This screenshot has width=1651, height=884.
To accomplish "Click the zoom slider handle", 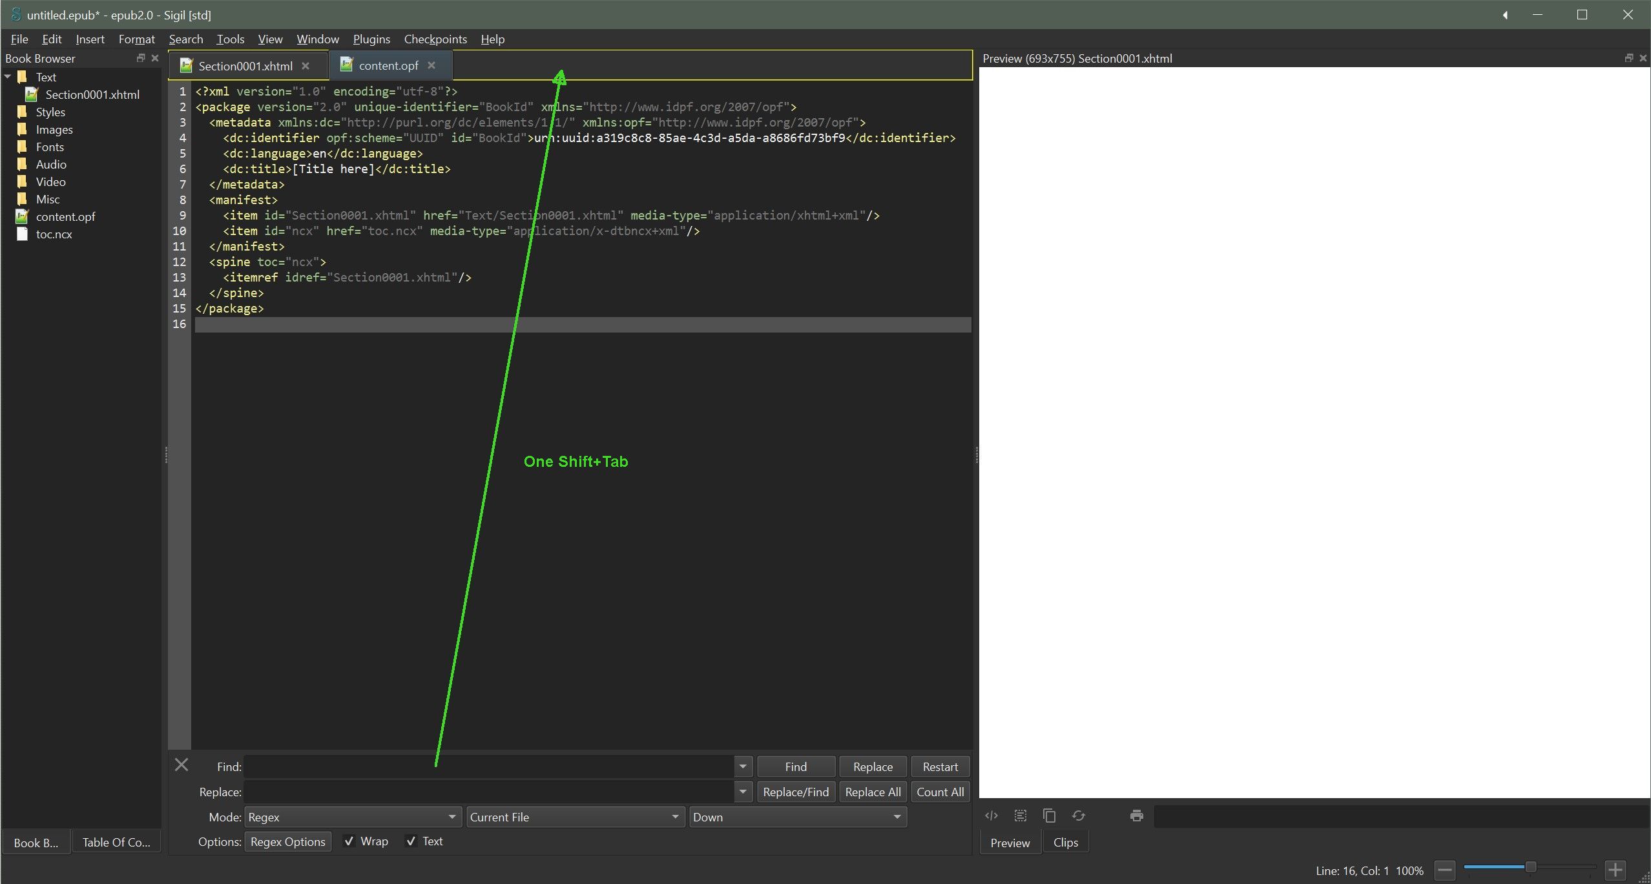I will (x=1530, y=867).
